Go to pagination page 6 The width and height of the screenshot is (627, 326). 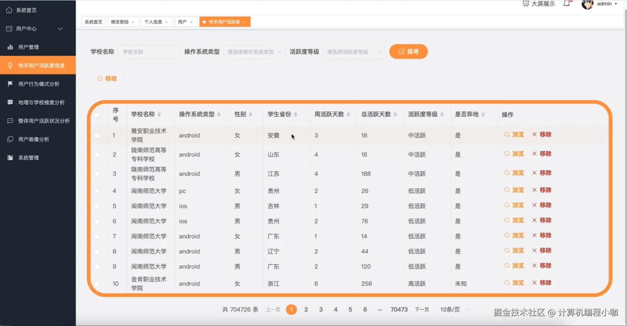(365, 309)
